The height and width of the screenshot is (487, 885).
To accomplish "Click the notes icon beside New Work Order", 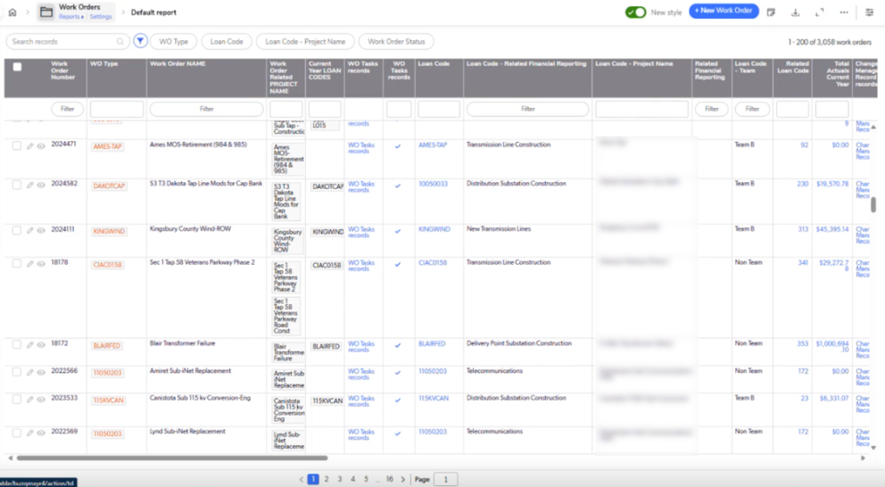I will tap(771, 12).
